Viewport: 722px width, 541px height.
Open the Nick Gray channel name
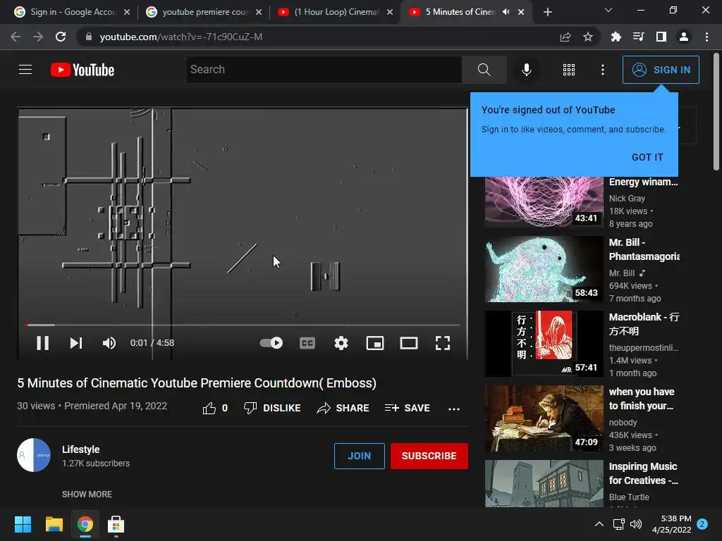(x=627, y=198)
